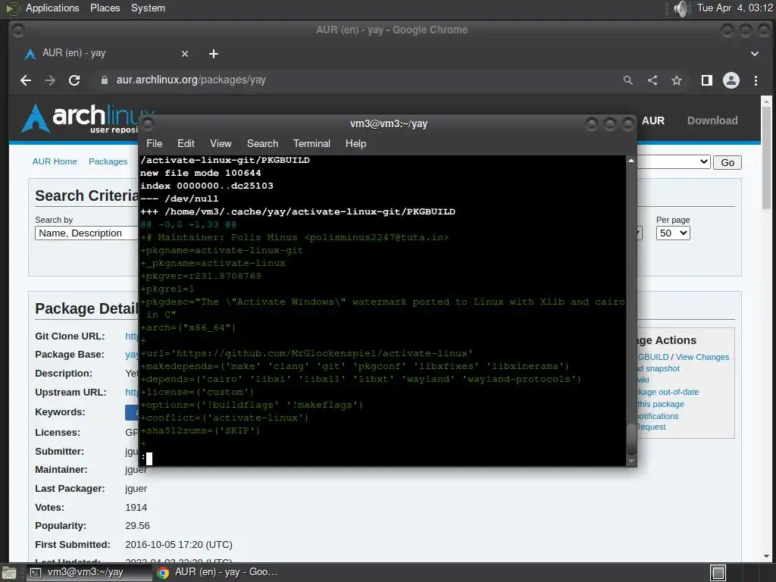Screen dimensions: 776x582
Task: Go back in Chrome history
Action: (26, 80)
